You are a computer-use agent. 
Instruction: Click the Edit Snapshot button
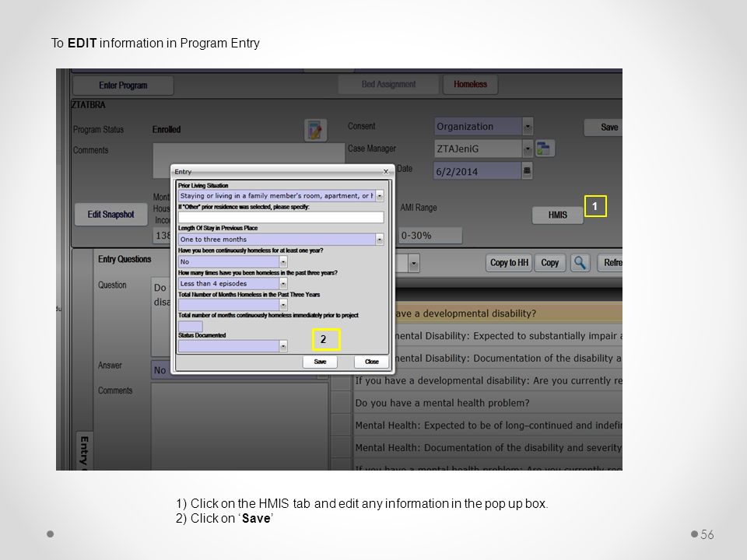(110, 215)
